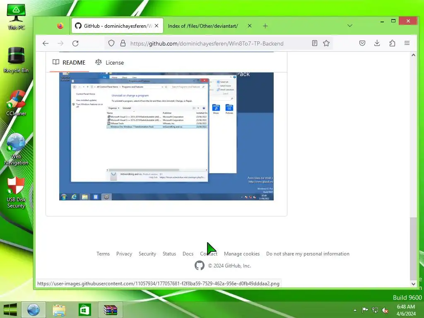
Task: View site security via the padlock icon
Action: pyautogui.click(x=123, y=43)
